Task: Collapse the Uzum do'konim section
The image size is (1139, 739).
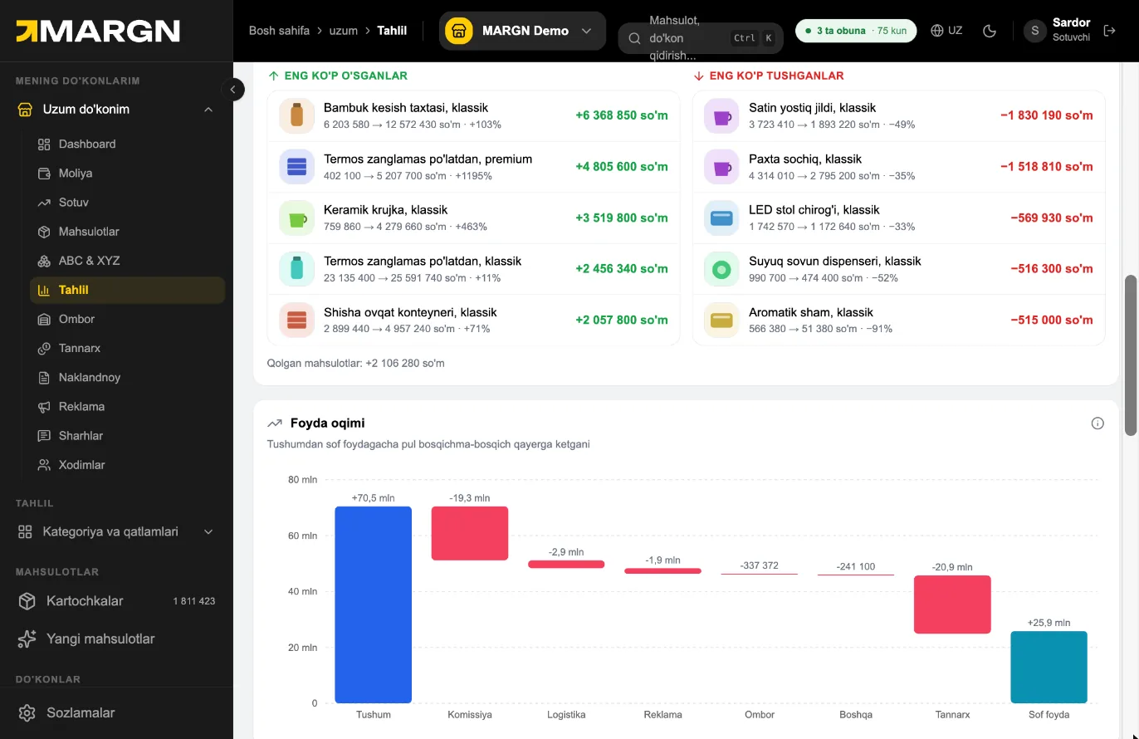Action: (208, 110)
